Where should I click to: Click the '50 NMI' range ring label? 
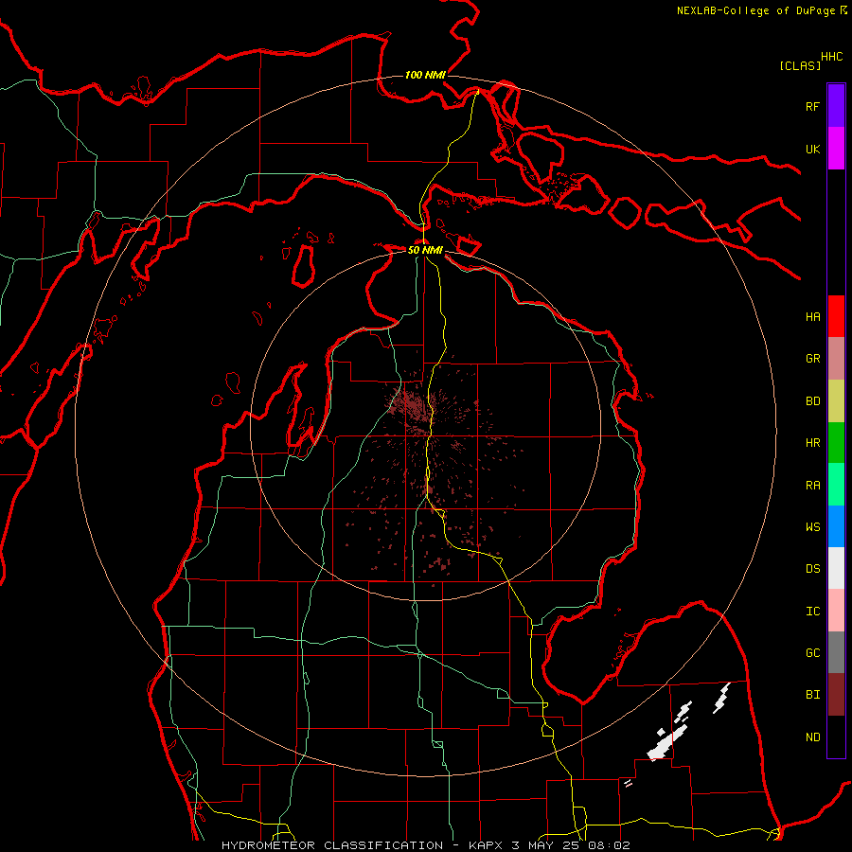pos(425,250)
